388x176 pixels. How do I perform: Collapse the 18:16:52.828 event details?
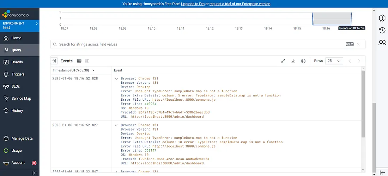116,78
